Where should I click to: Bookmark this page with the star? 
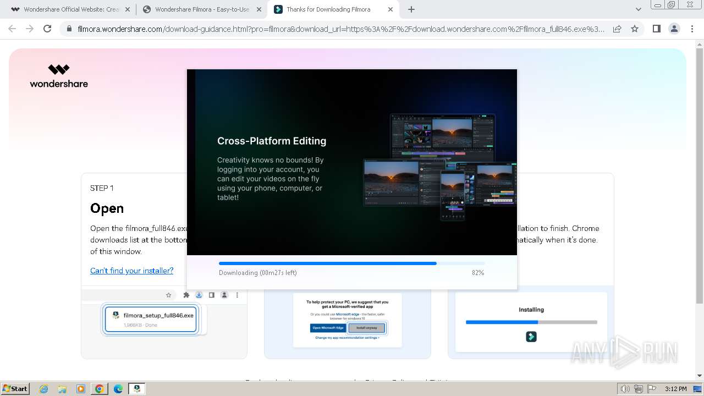pos(635,29)
